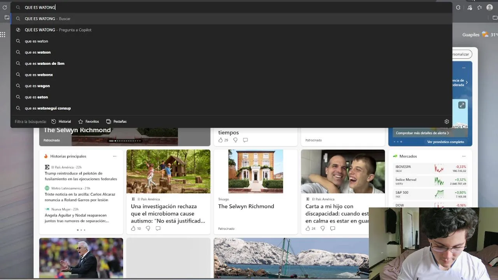Click the Personalizar button

tap(462, 54)
